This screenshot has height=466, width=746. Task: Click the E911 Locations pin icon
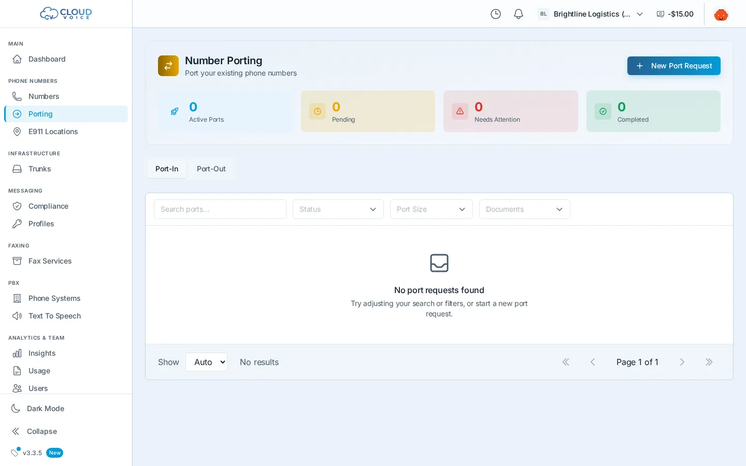(x=17, y=132)
